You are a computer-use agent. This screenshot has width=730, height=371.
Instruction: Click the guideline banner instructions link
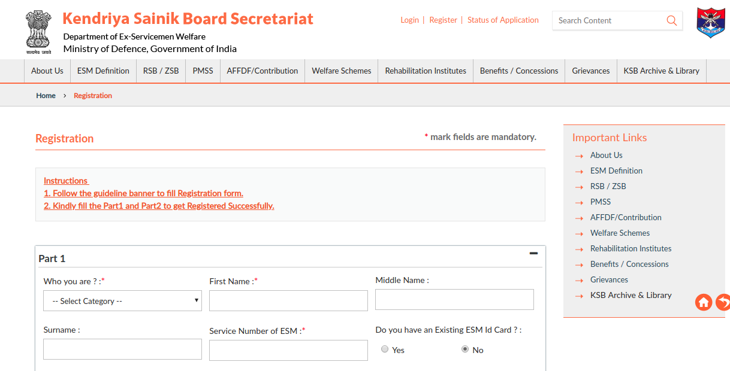click(143, 193)
